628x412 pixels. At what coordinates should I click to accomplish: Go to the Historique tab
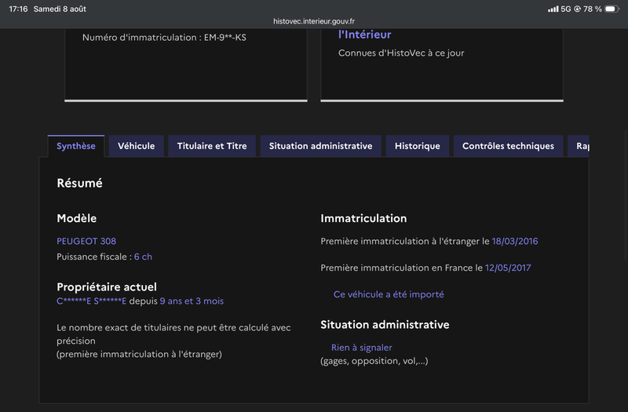pyautogui.click(x=418, y=146)
